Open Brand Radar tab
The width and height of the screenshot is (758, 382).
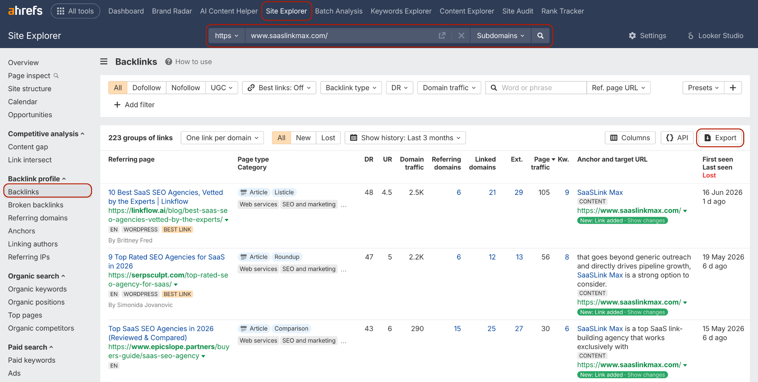tap(172, 11)
